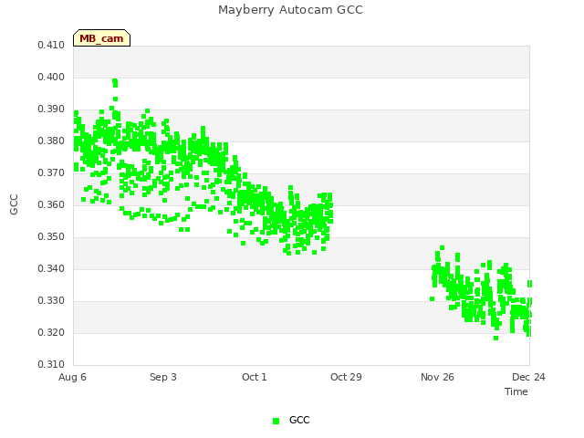Click the 0.400 y-axis value
This screenshot has width=584, height=438.
[51, 77]
